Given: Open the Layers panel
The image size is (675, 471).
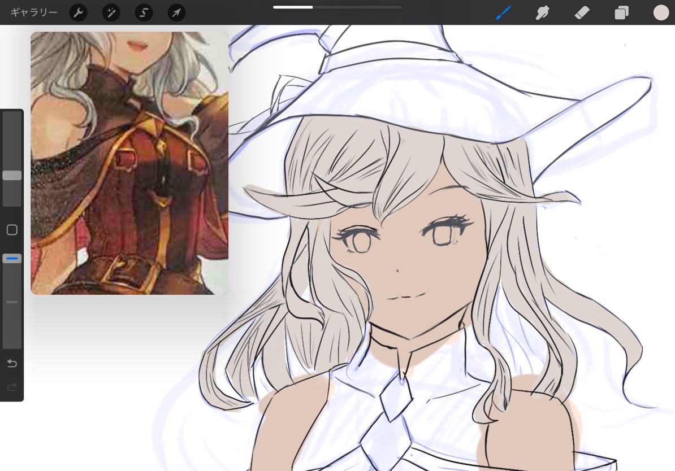Looking at the screenshot, I should point(621,12).
